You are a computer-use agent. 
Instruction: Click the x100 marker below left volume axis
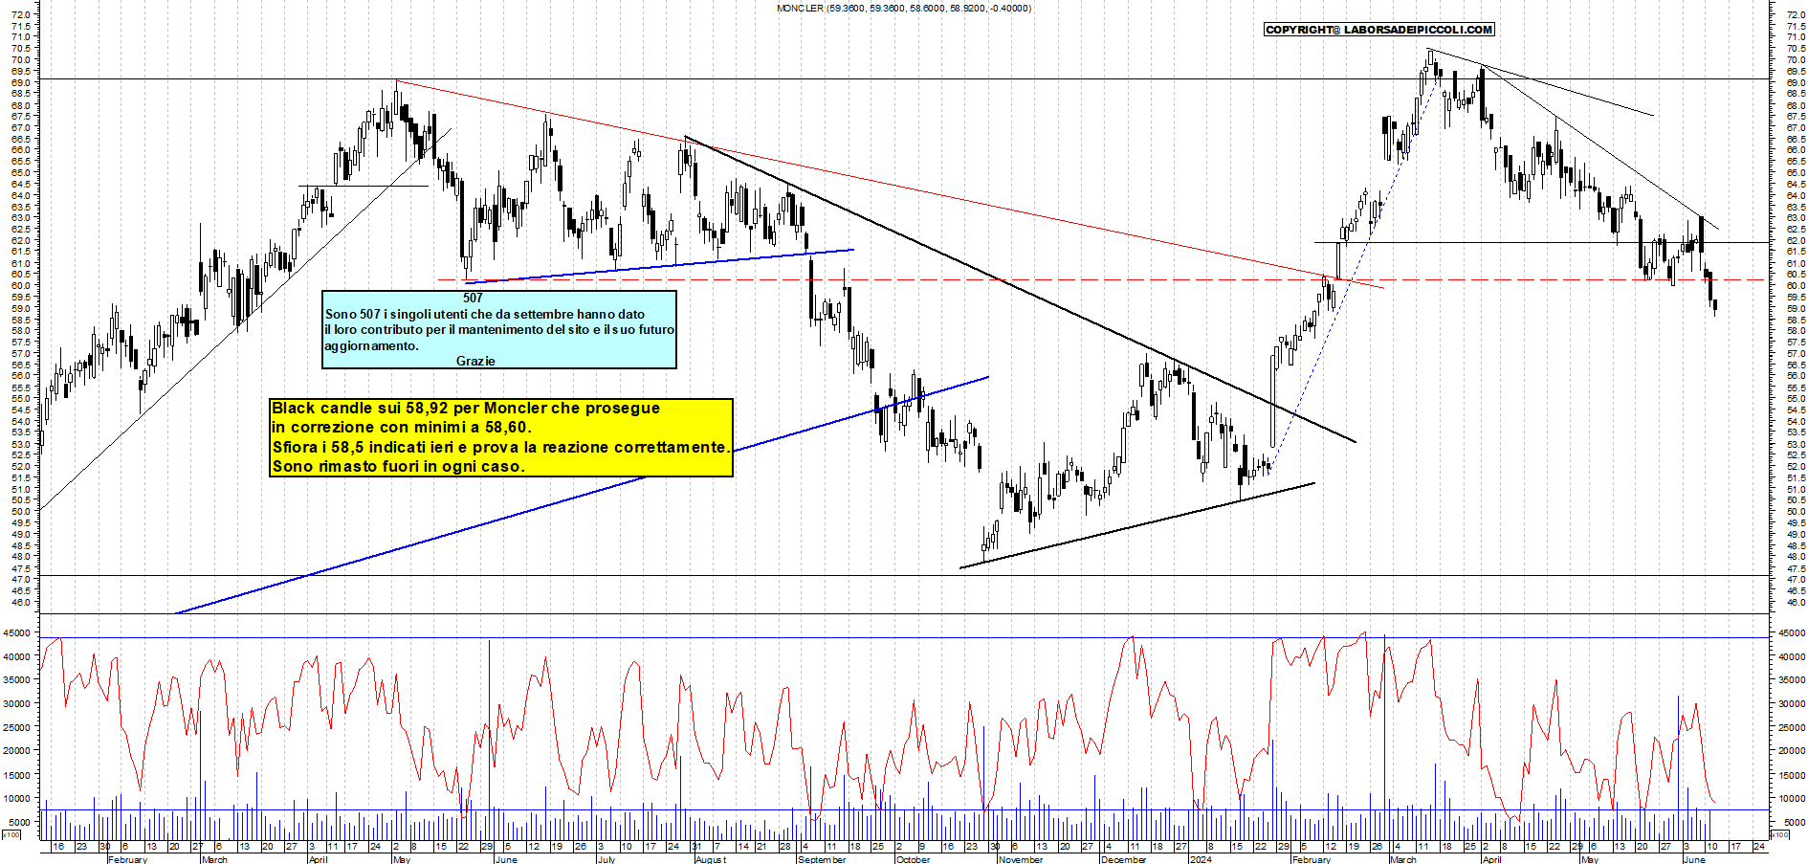point(11,835)
